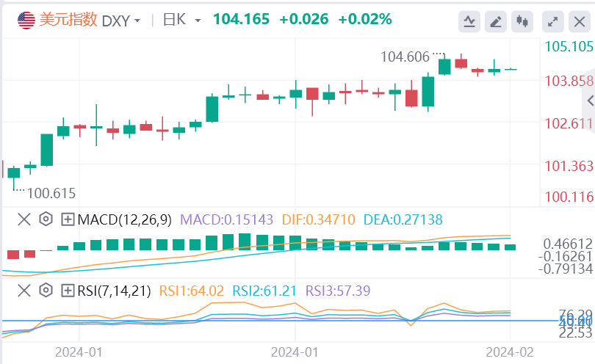Open the indicators chart-line tool icon
Screen dimensions: 595x364
click(469, 21)
